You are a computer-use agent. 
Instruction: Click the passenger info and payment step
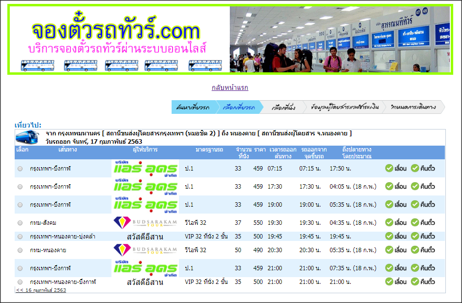pos(345,107)
